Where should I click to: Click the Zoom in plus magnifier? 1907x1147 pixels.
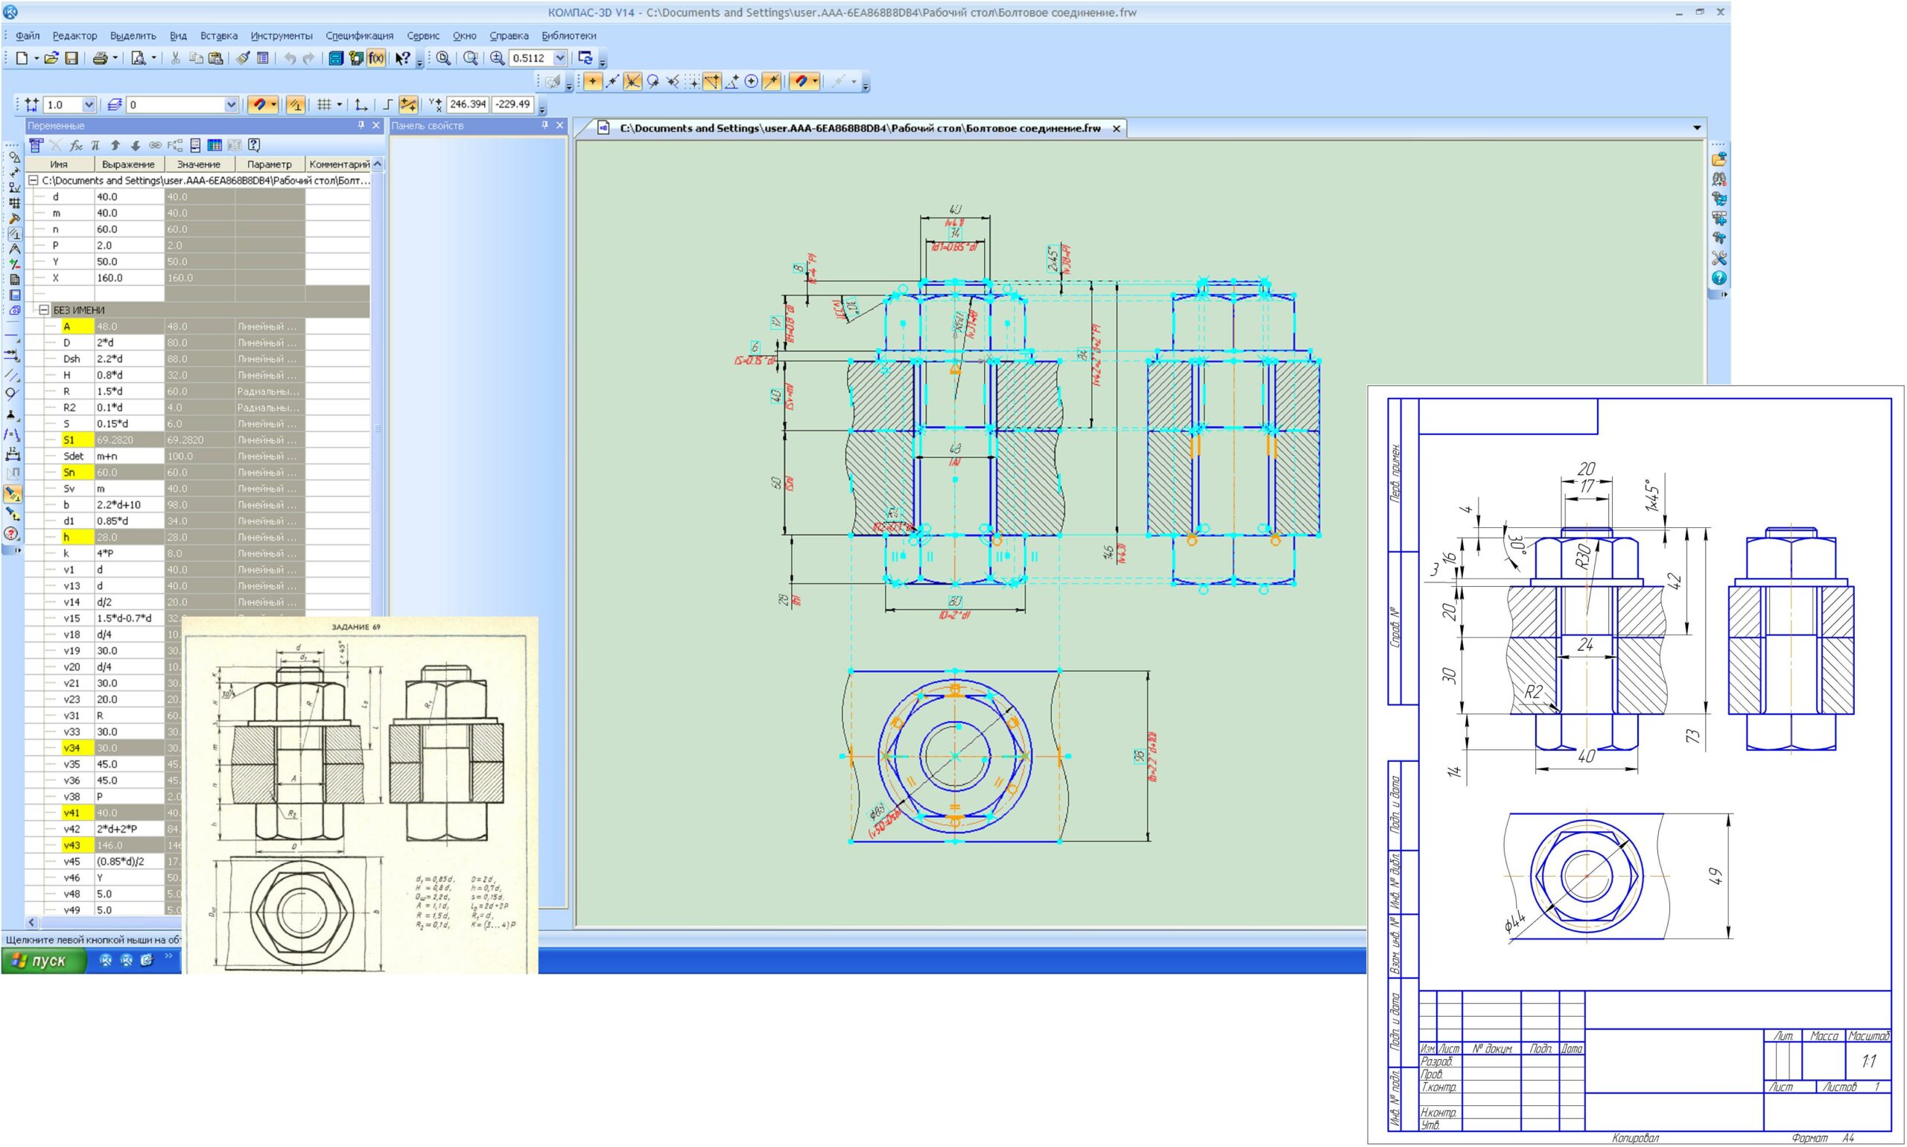coord(497,58)
